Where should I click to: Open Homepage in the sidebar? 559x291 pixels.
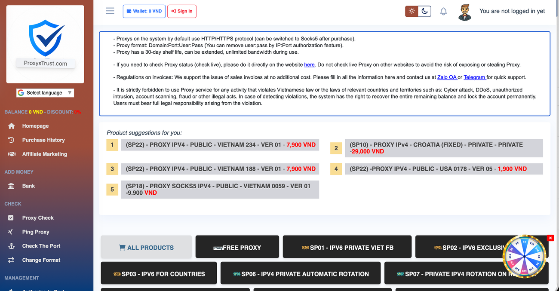[35, 126]
